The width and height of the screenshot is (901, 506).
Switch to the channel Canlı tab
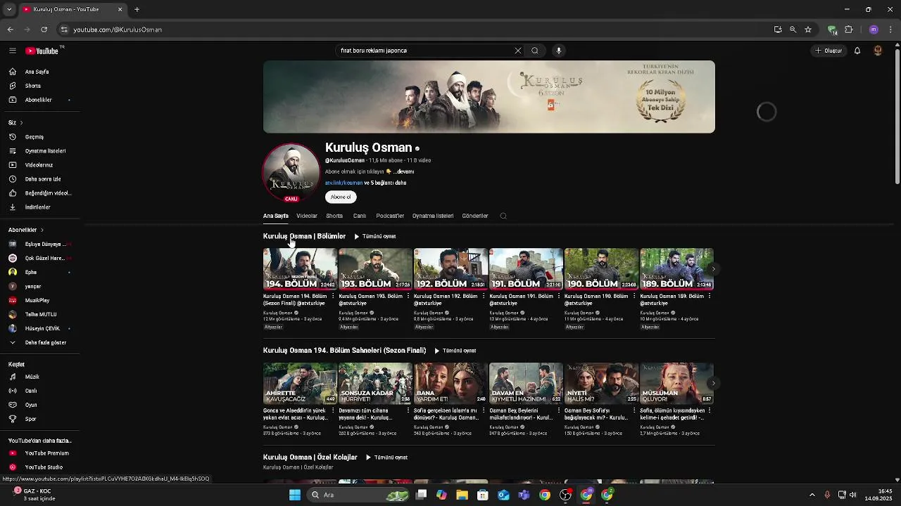pyautogui.click(x=360, y=216)
